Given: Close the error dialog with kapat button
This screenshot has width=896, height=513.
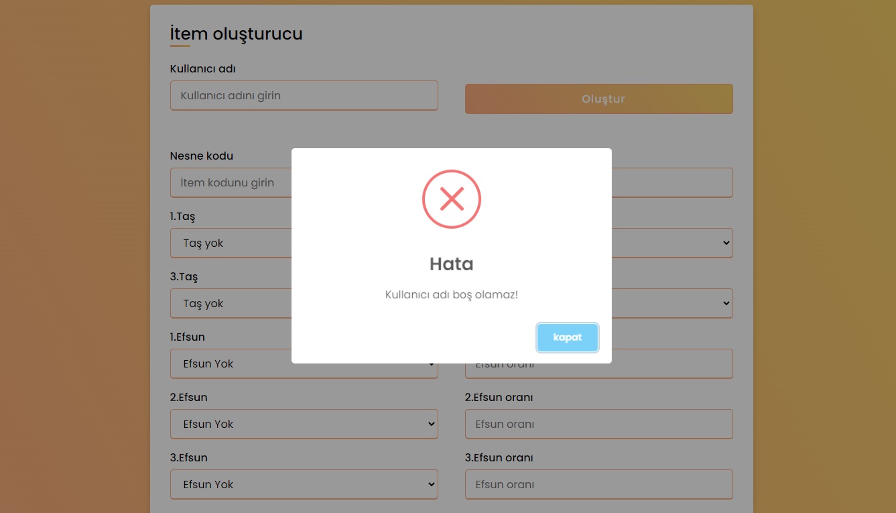Looking at the screenshot, I should click(x=568, y=337).
